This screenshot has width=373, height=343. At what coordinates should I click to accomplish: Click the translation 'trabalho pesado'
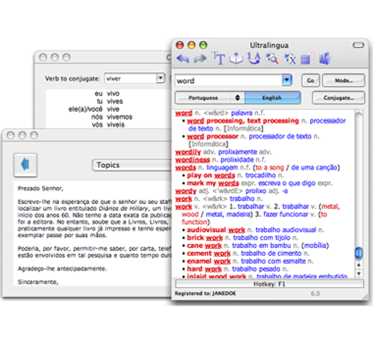click(x=256, y=269)
